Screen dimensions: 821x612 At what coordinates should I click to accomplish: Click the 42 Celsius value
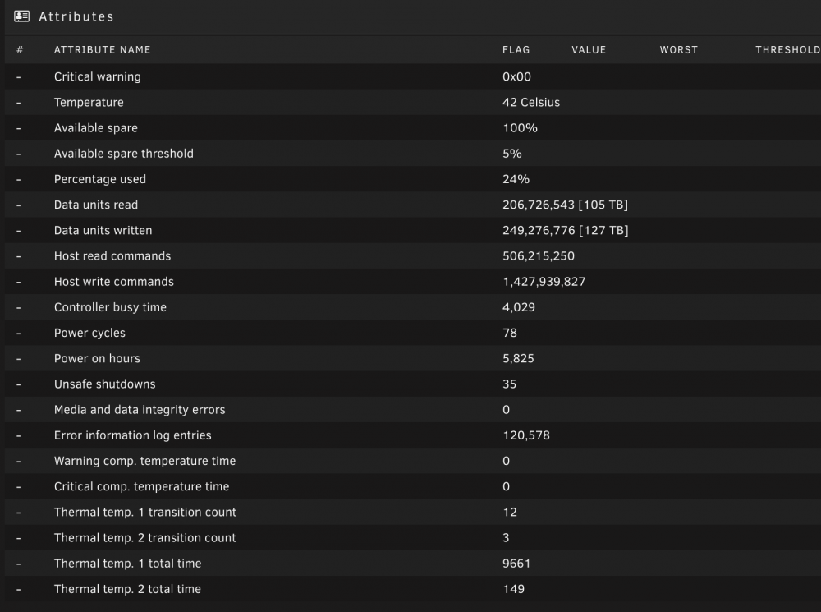pyautogui.click(x=531, y=102)
